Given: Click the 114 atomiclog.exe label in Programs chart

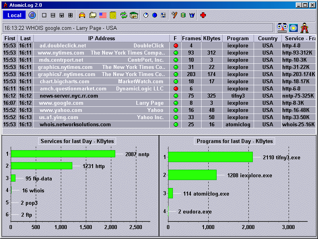Looking at the screenshot, I should click(x=206, y=194).
